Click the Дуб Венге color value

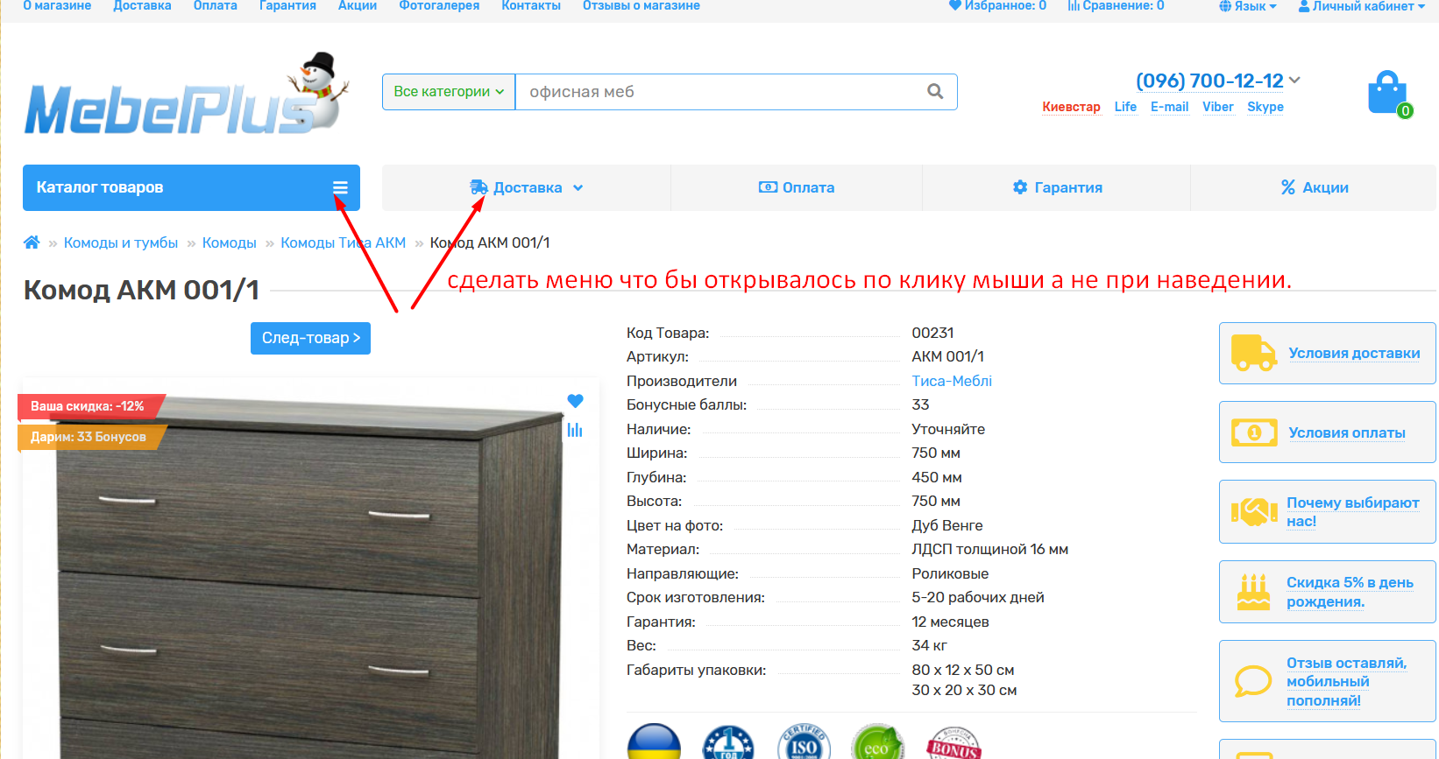(x=947, y=525)
